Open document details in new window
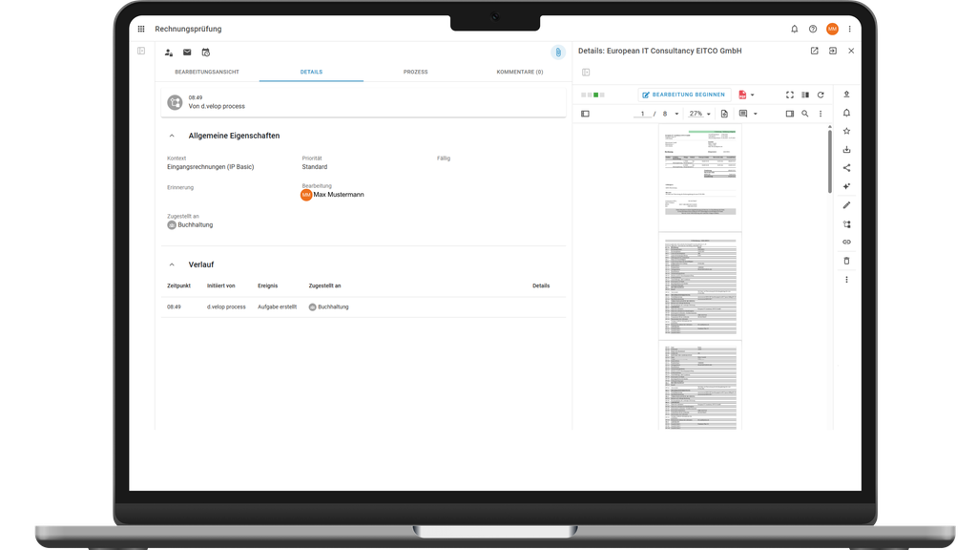Screen dimensions: 977x550 click(815, 51)
